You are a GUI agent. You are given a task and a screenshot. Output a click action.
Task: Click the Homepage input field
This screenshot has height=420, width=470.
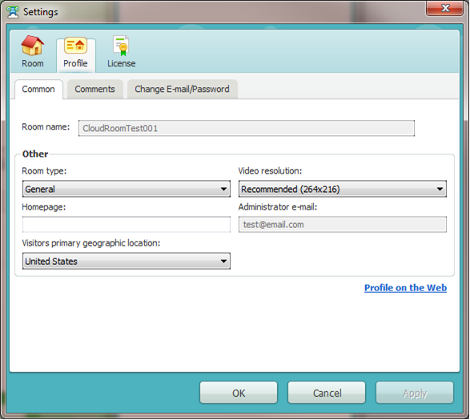point(127,225)
